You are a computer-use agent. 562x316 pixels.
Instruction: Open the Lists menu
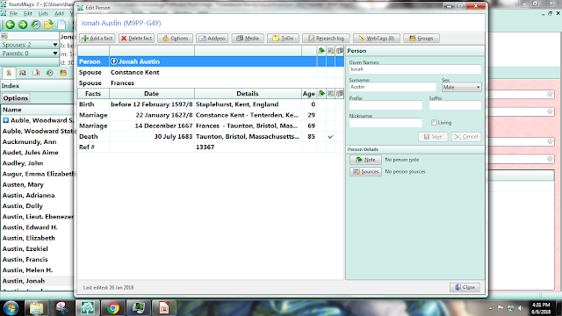(43, 14)
